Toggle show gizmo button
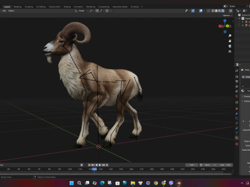 click(193, 11)
